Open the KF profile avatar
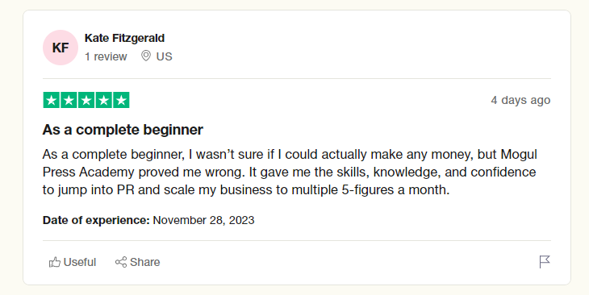Viewport: 589px width, 295px height. click(61, 48)
